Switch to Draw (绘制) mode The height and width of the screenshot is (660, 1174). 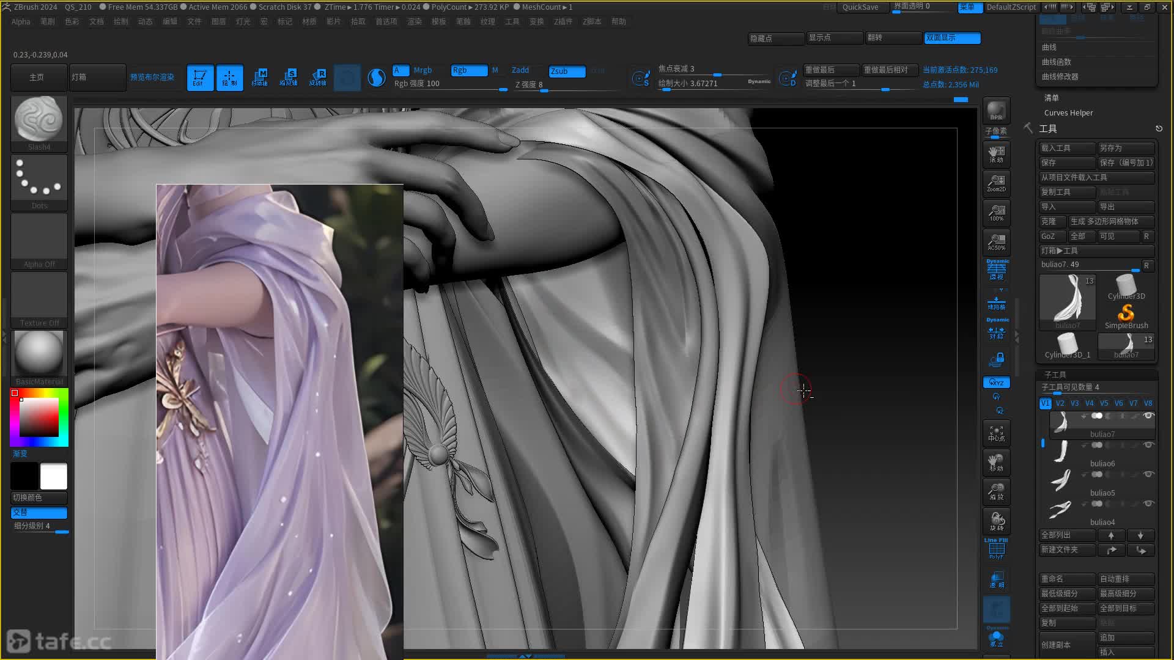[229, 78]
